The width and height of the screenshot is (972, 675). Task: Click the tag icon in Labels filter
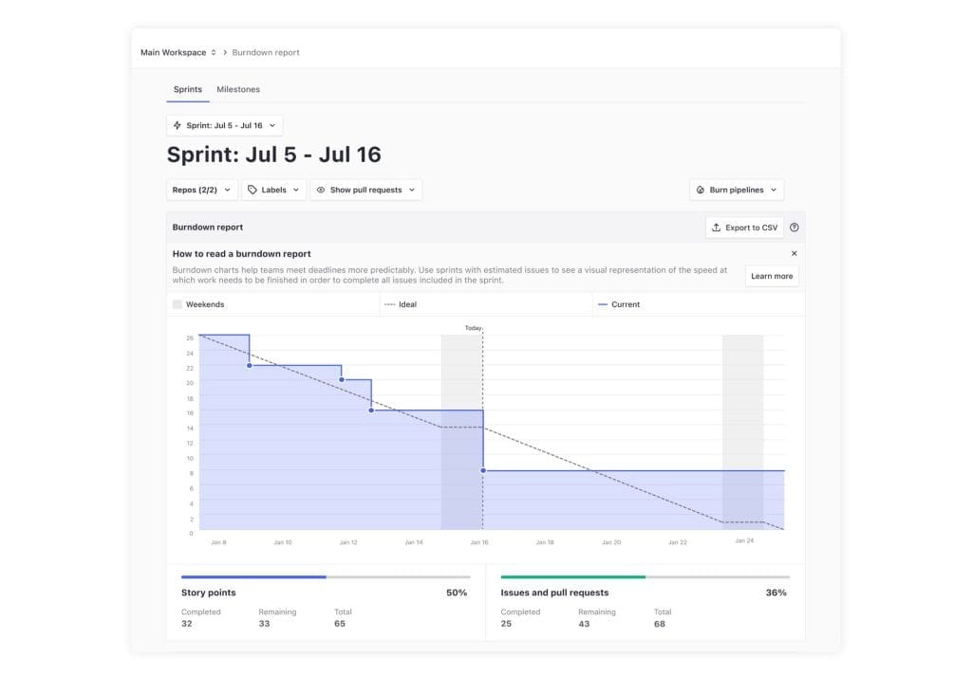pyautogui.click(x=252, y=191)
